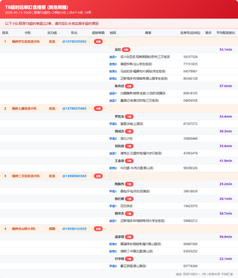The image size is (238, 278).
Task: Click the 平均配送时长 column header
Action: 226,33
